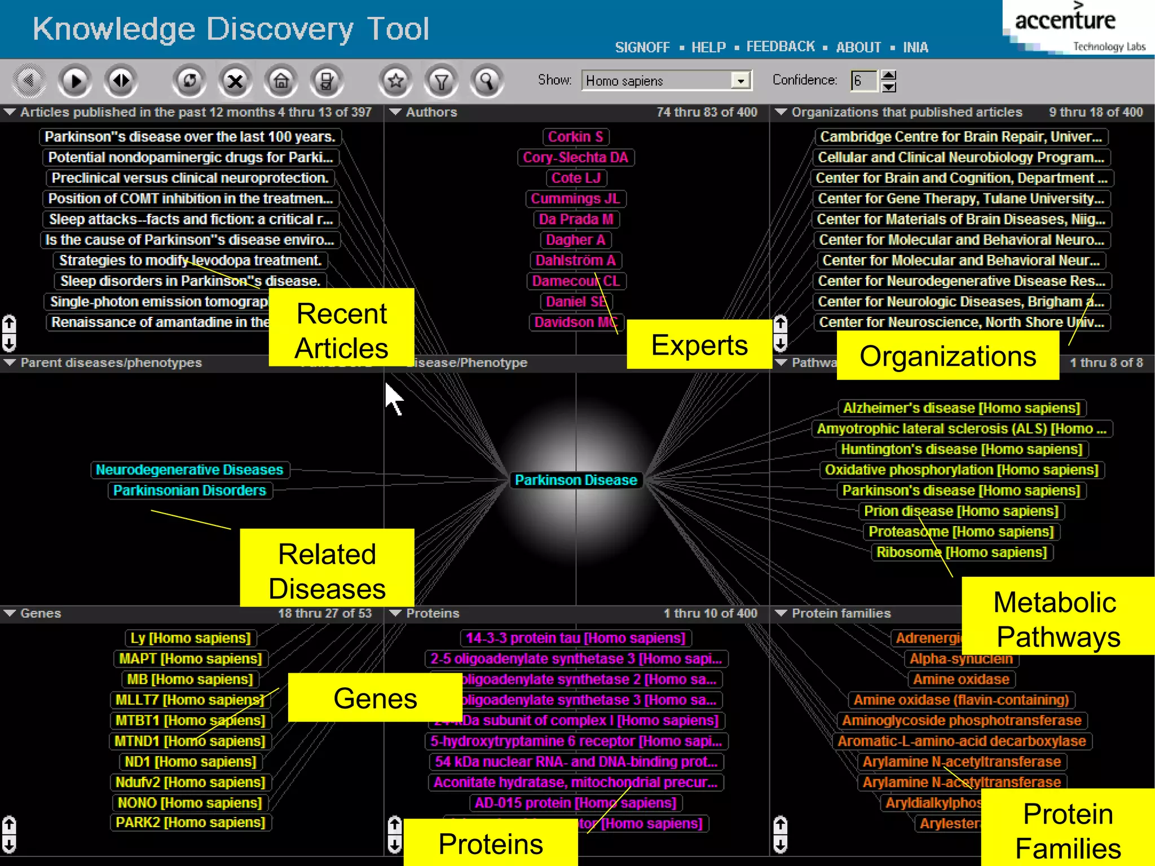Open article 'Preclinical versus clinical neuroprotection.'
1155x866 pixels.
190,178
